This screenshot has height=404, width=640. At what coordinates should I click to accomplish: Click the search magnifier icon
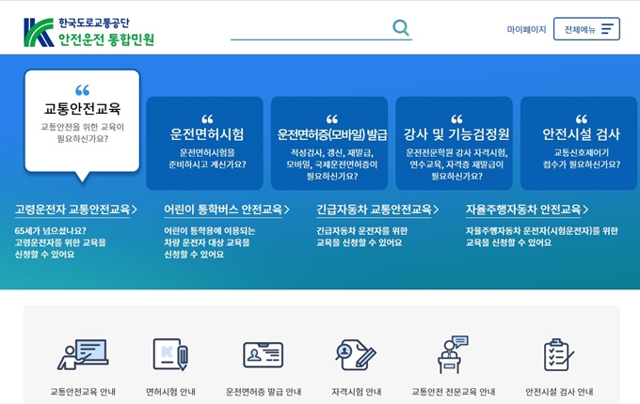tap(400, 27)
